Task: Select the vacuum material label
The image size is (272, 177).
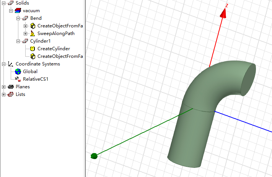Action: click(x=31, y=11)
